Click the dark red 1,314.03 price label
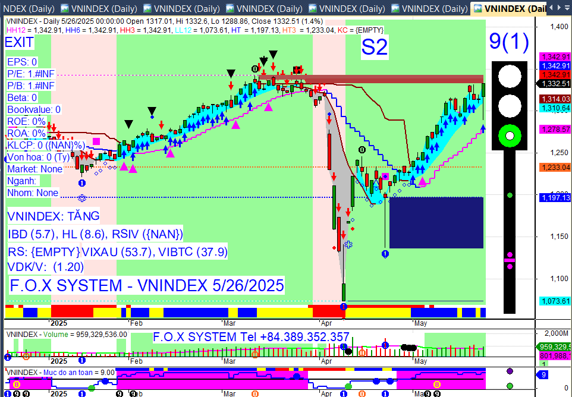This screenshot has height=397, width=572. [555, 99]
